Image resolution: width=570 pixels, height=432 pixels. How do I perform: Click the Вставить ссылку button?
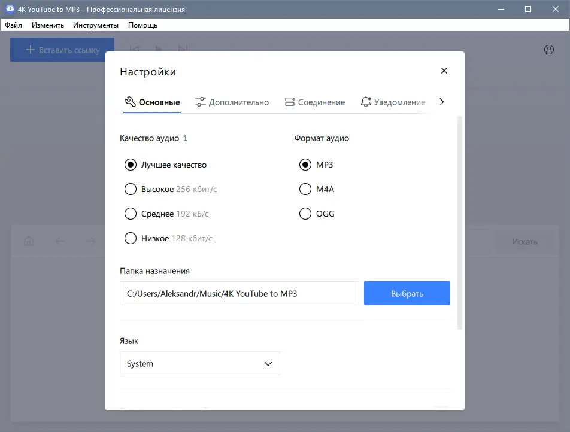click(x=62, y=50)
